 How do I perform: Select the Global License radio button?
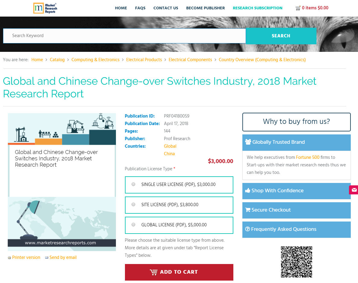[x=133, y=224]
